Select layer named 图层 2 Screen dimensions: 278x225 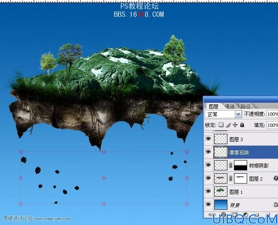(256, 179)
